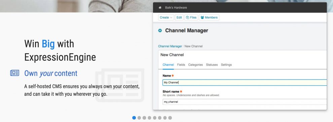Image resolution: width=333 pixels, height=122 pixels.
Task: Switch to the Categories tab
Action: (x=195, y=65)
